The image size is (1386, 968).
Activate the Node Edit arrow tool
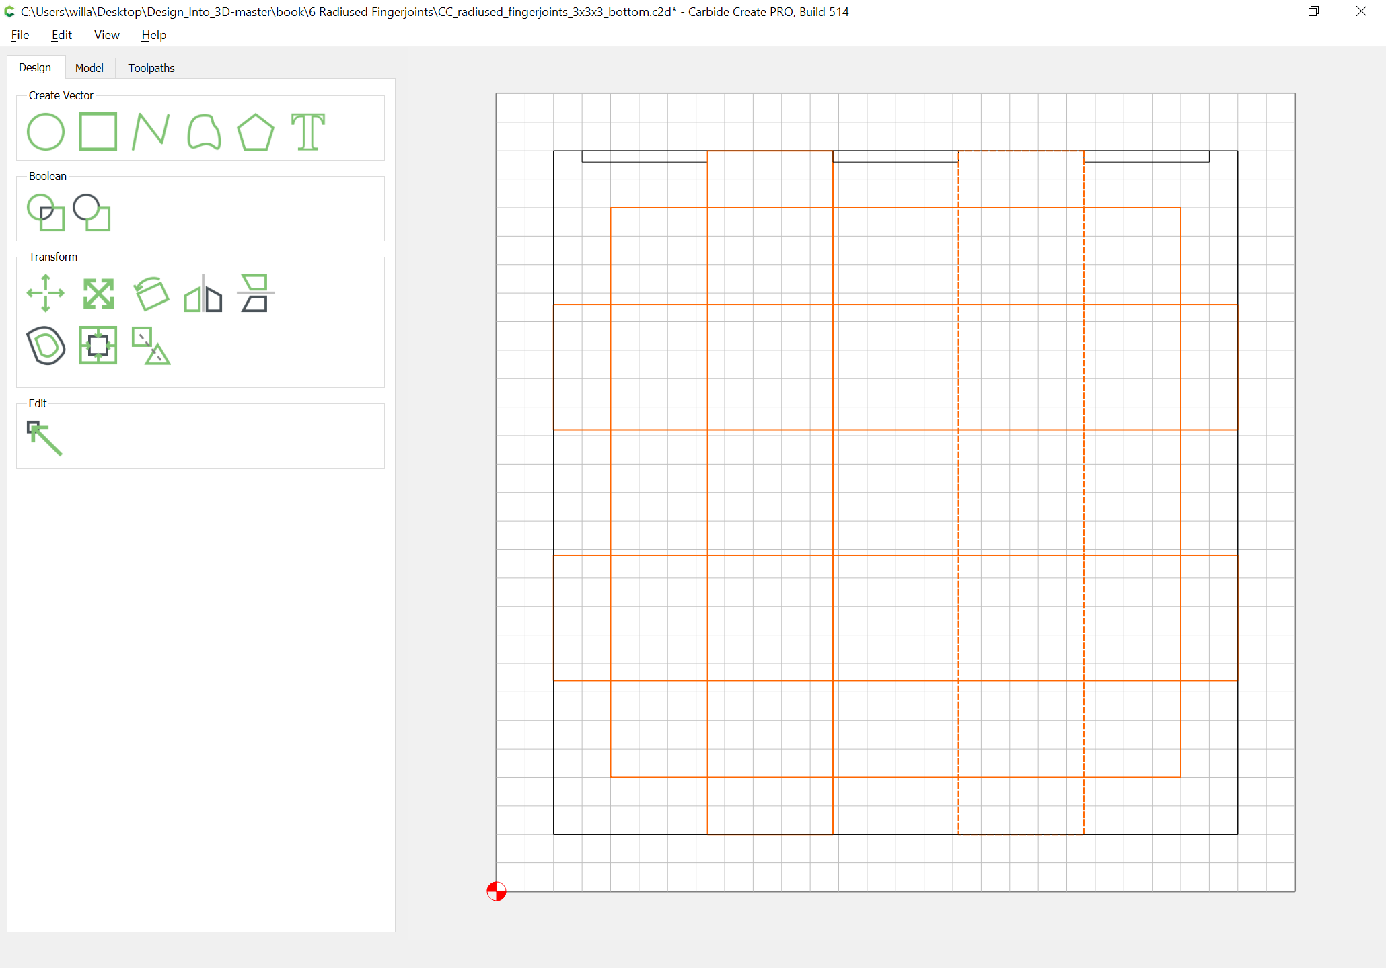[x=44, y=438]
